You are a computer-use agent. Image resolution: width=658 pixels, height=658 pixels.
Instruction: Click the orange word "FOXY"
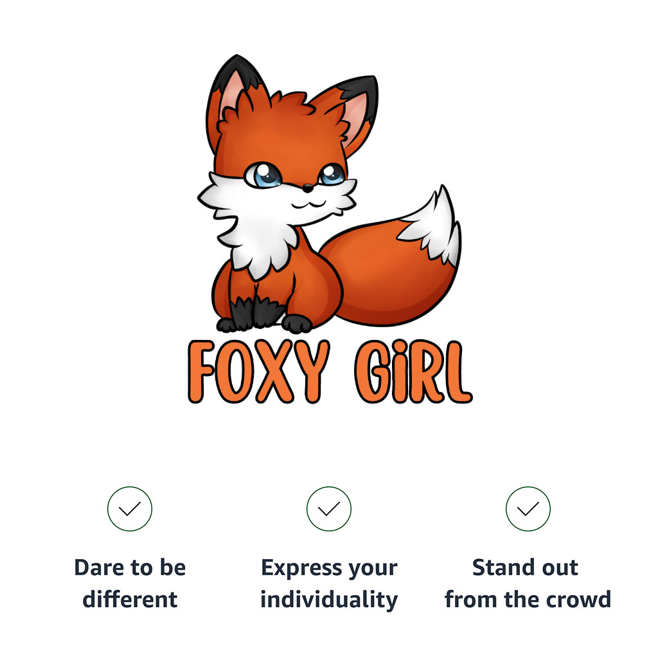click(258, 371)
